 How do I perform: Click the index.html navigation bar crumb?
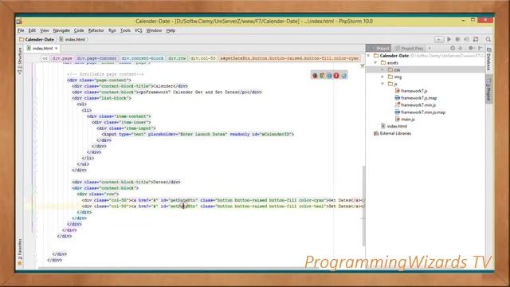click(x=73, y=39)
